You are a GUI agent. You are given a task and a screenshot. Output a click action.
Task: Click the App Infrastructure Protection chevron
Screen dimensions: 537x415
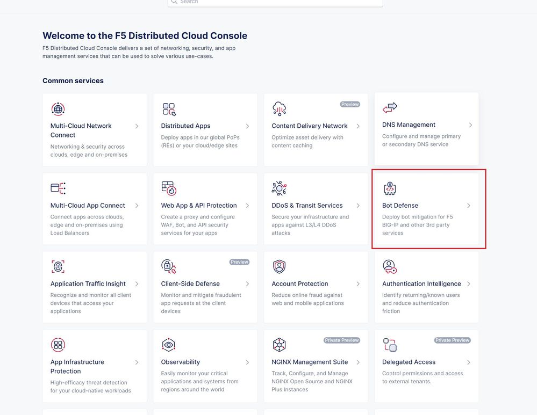coord(137,362)
